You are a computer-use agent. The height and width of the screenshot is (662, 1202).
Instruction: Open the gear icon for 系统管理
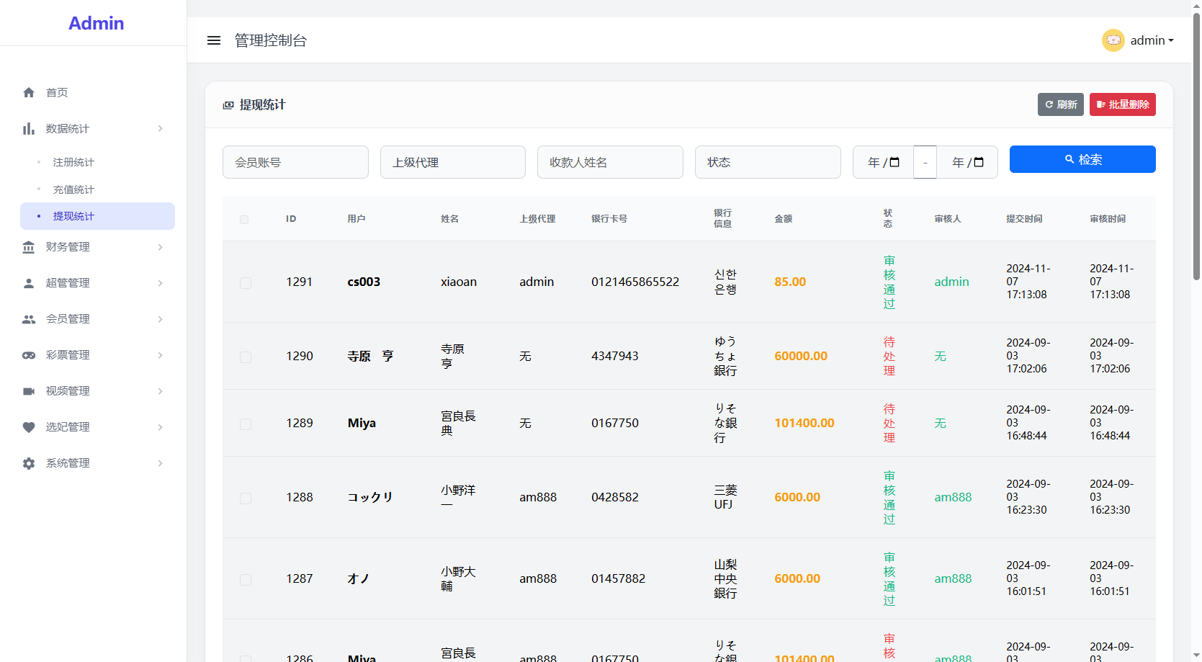(29, 462)
